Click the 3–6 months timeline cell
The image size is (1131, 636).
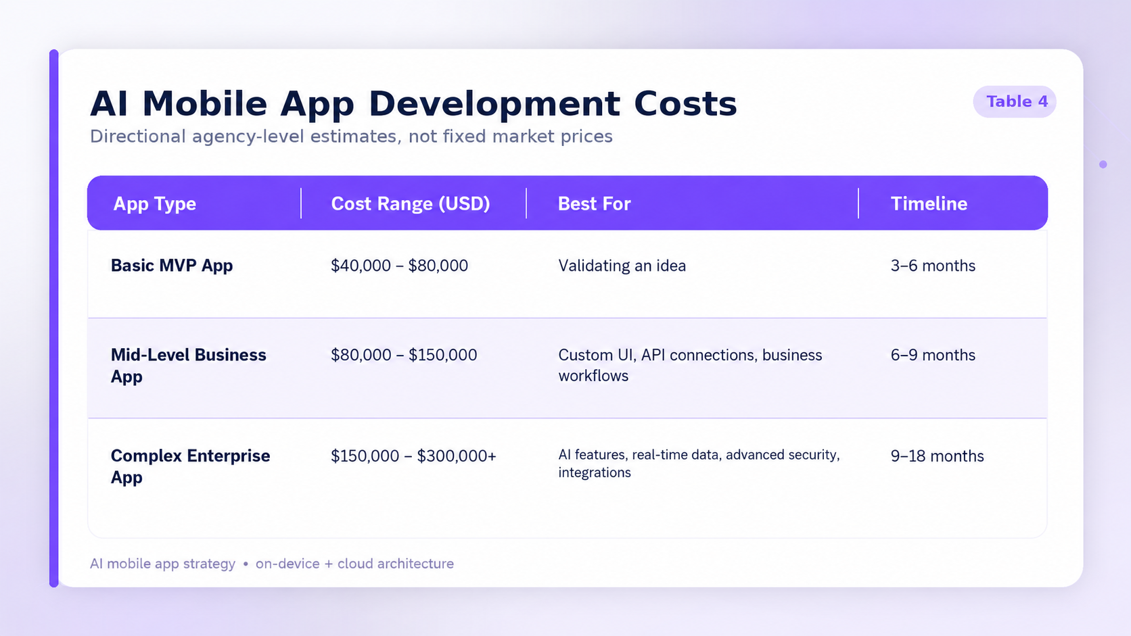tap(933, 266)
